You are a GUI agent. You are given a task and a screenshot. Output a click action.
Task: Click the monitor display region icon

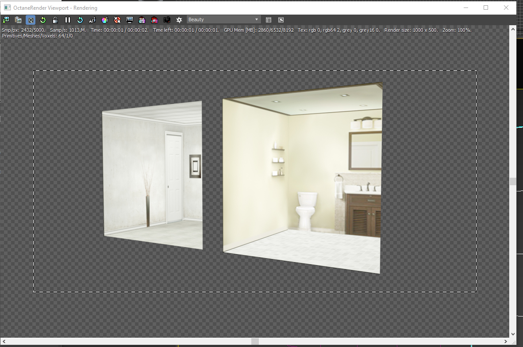(129, 20)
